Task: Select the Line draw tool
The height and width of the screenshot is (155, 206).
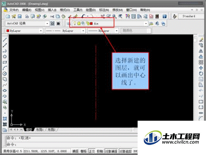Action: (5, 40)
